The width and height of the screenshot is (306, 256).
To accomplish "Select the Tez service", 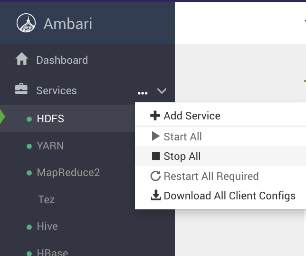I will tap(46, 199).
